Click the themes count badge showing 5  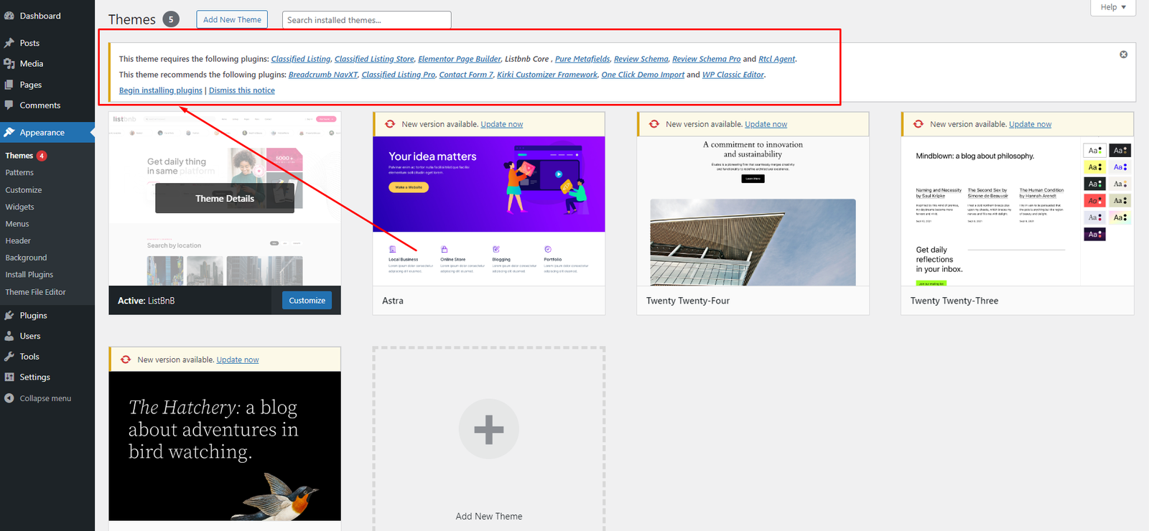coord(171,19)
